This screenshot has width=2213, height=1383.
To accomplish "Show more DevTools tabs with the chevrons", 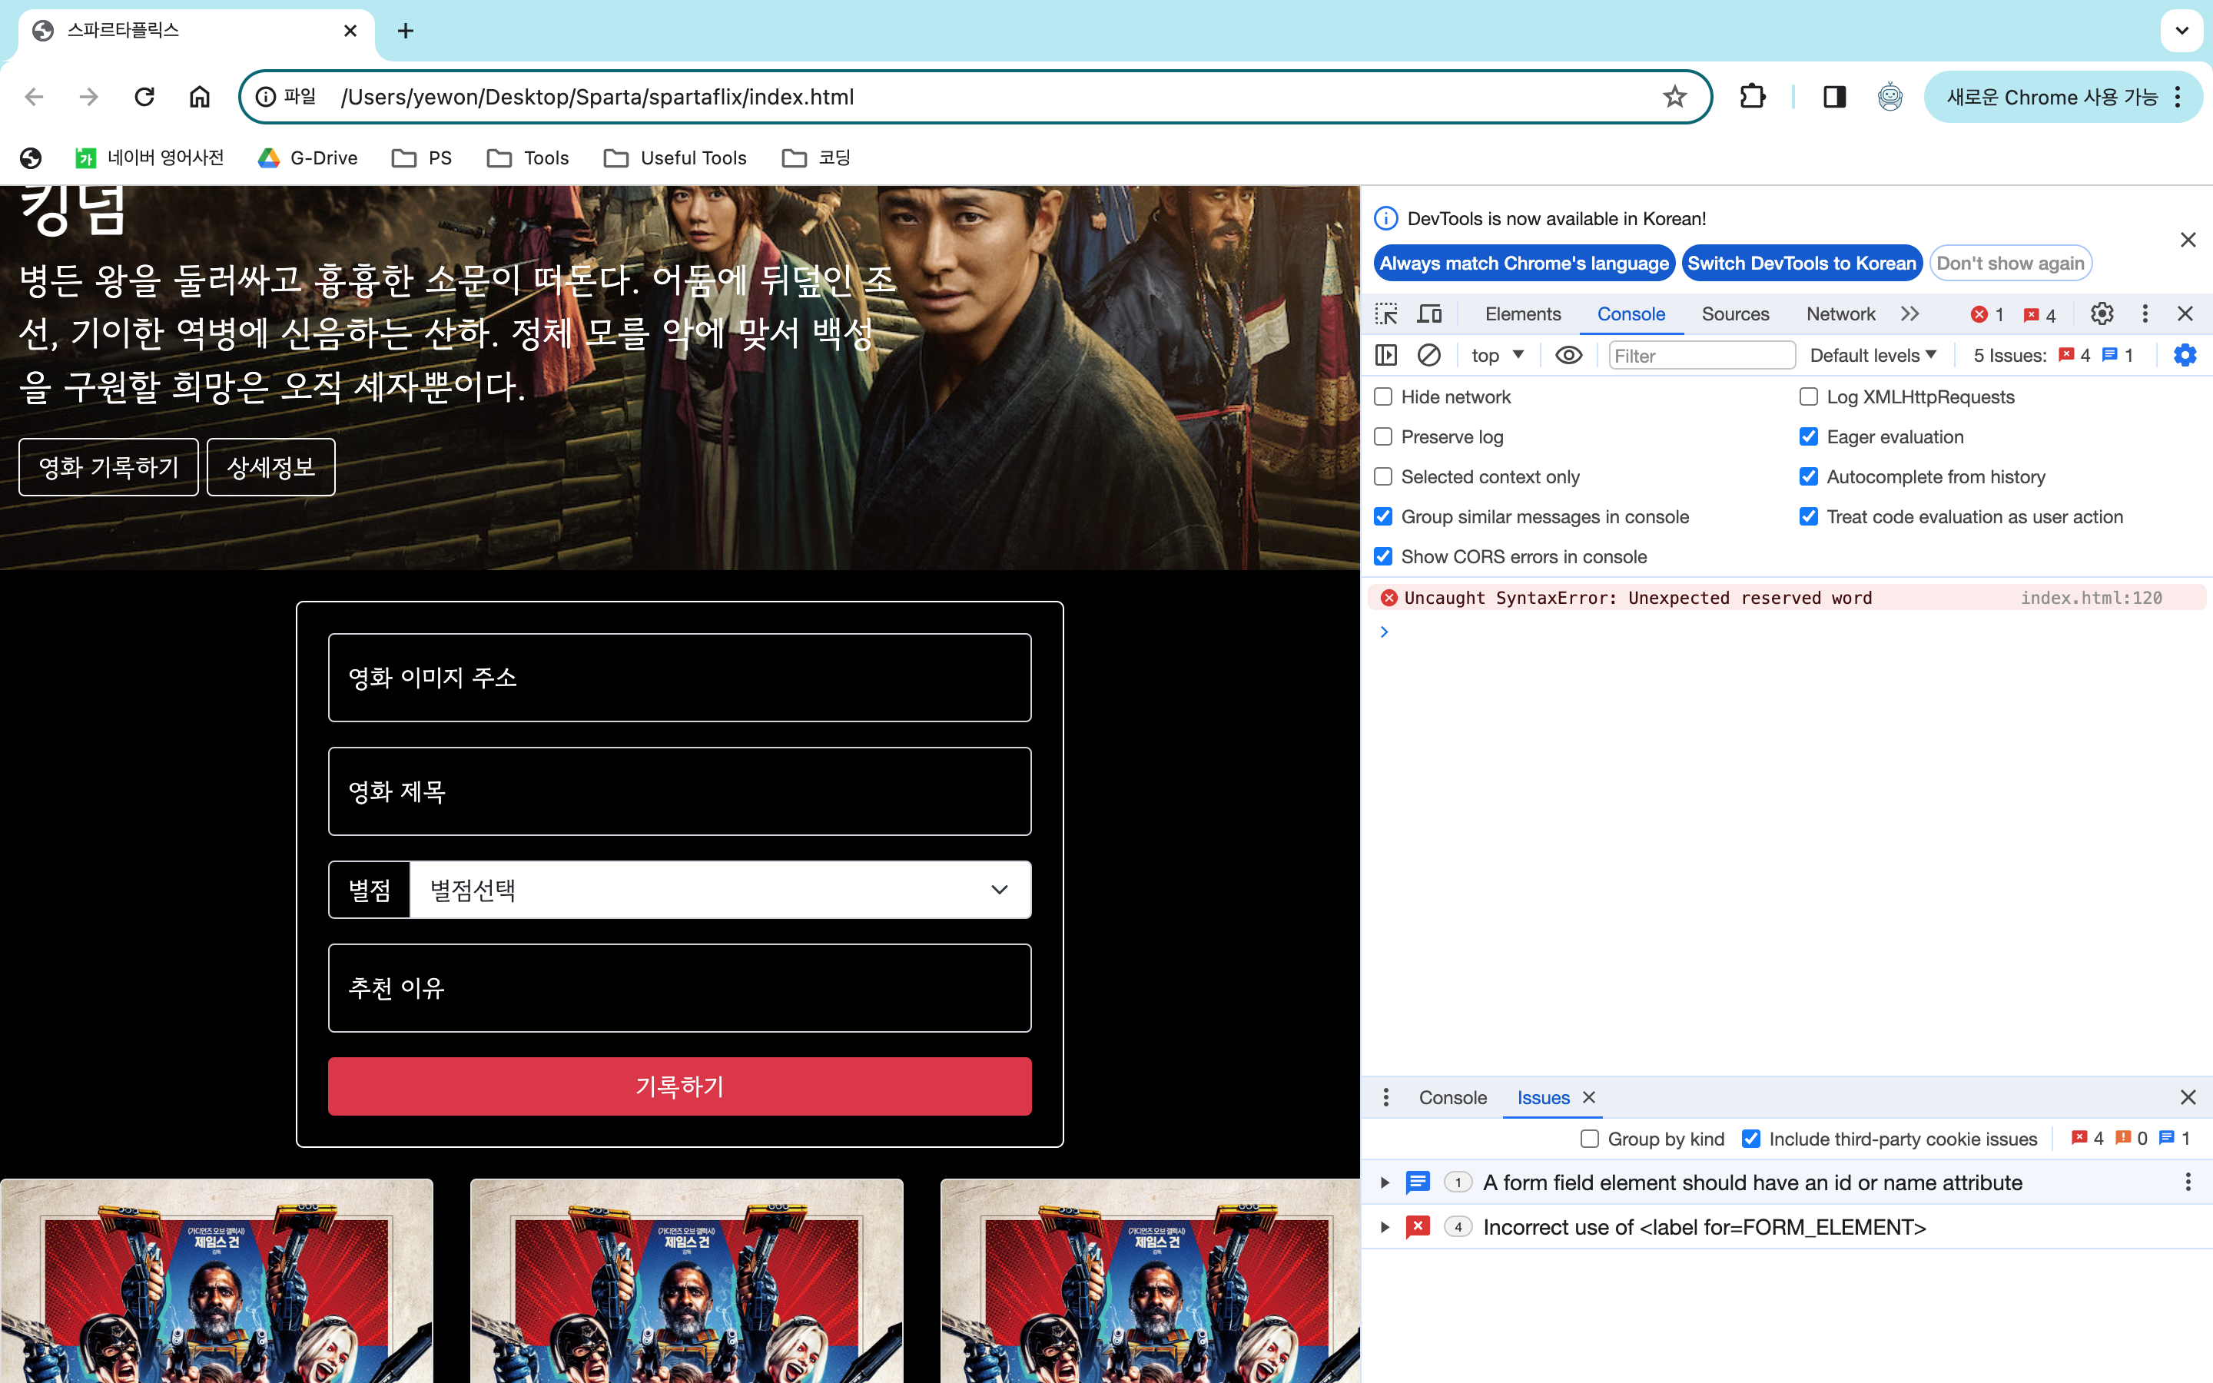I will click(1909, 313).
